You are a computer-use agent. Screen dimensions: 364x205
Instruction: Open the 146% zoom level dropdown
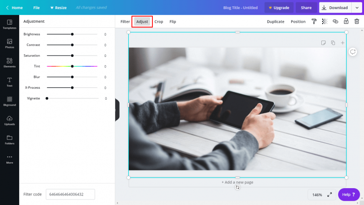(317, 195)
